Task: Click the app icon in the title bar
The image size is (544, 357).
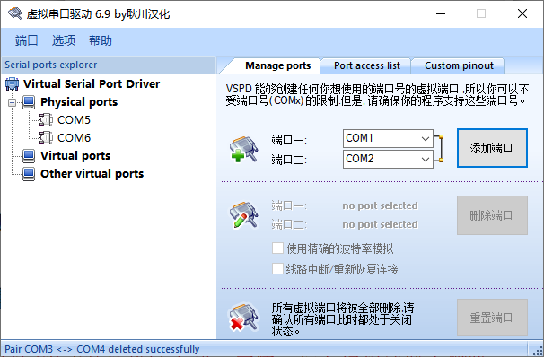Action: 15,13
